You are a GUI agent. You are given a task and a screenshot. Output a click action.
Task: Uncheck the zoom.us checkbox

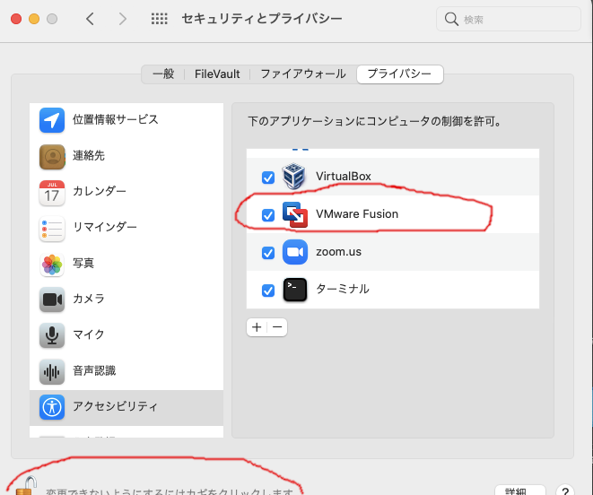(268, 253)
